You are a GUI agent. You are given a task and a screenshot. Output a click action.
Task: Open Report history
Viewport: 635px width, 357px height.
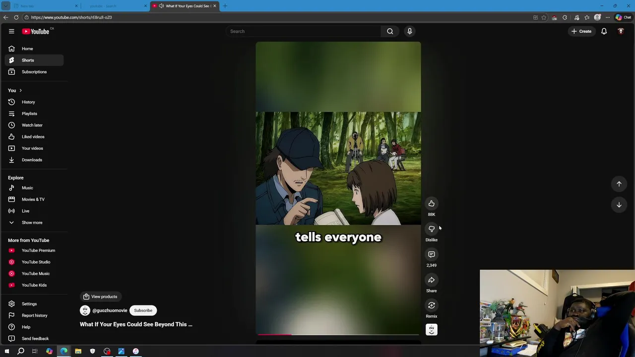[34, 315]
